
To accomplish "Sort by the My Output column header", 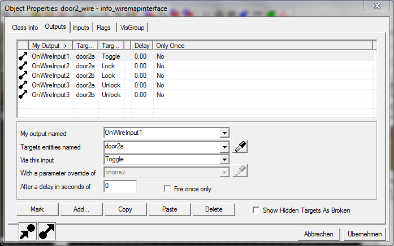I will pyautogui.click(x=50, y=46).
